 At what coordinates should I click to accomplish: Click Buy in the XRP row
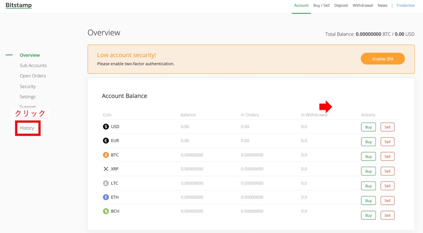[368, 171]
